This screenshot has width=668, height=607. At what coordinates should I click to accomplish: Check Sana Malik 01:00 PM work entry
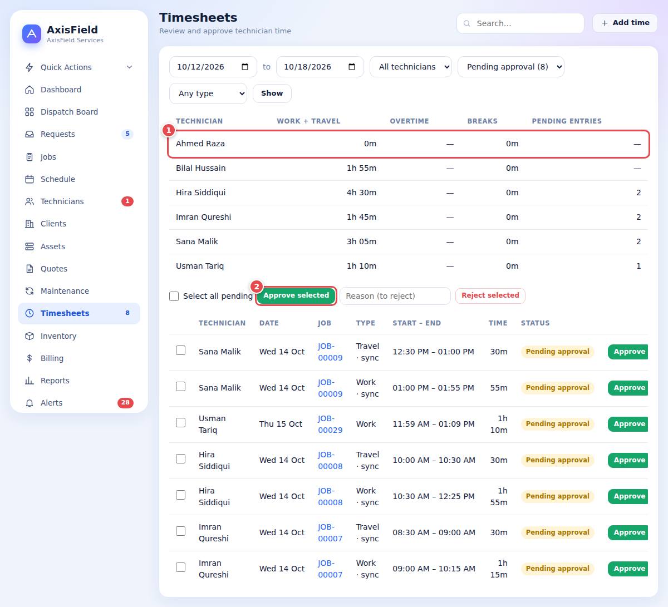[180, 387]
